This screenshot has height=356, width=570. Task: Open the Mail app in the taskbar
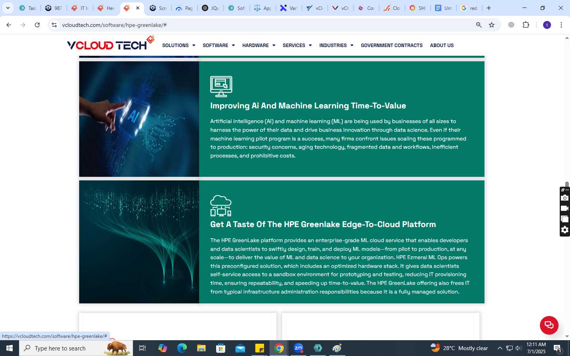[240, 348]
